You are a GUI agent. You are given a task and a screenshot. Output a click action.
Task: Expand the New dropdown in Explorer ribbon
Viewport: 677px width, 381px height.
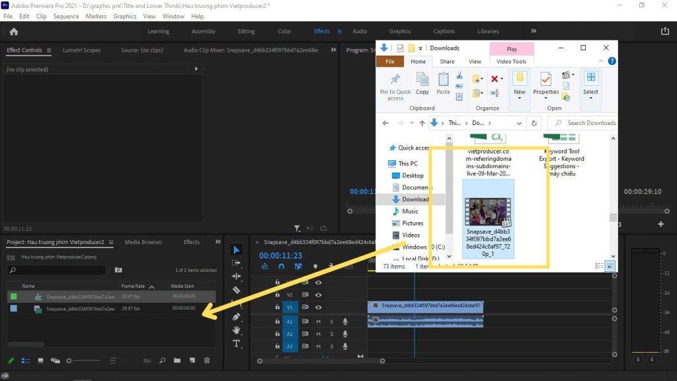(520, 99)
